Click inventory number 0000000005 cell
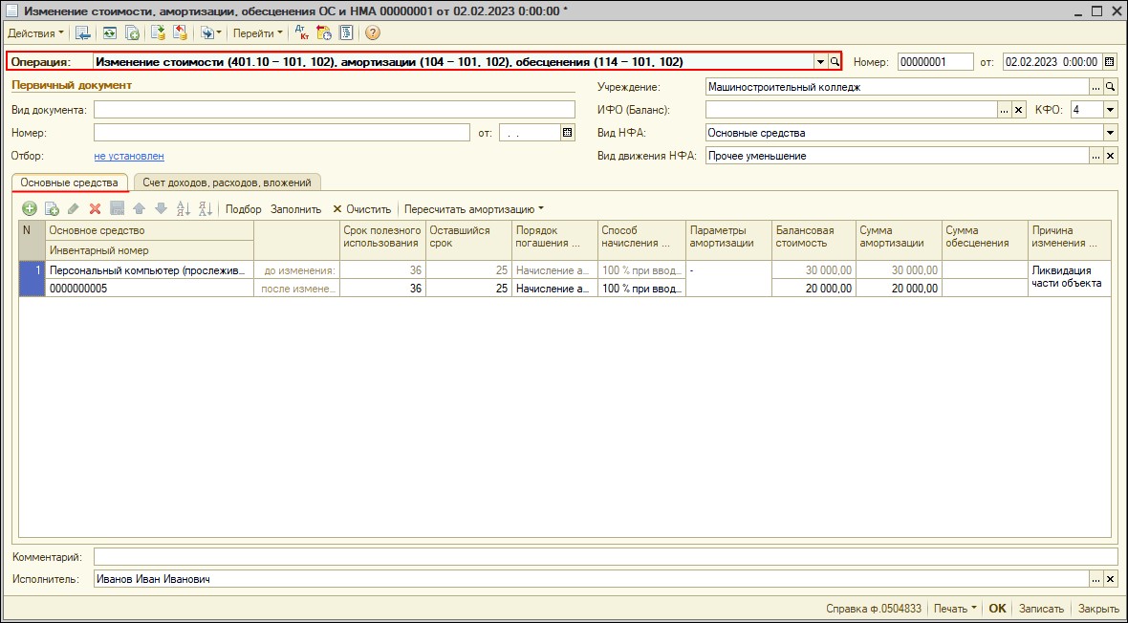This screenshot has height=623, width=1128. tap(150, 288)
